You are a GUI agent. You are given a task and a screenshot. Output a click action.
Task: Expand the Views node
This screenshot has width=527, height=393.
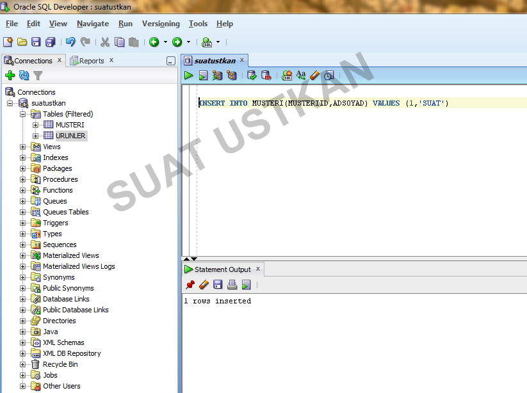coord(22,147)
